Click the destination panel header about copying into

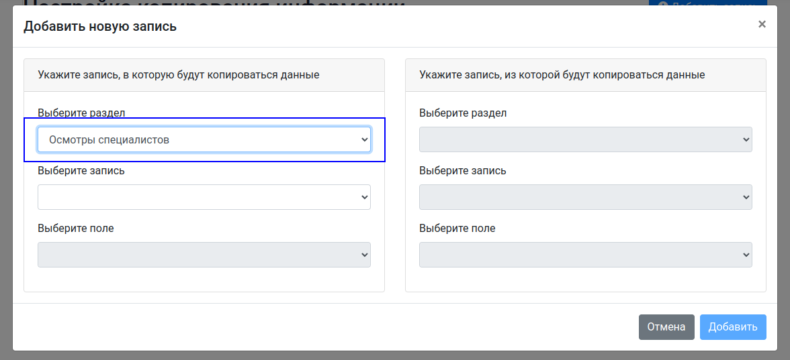pyautogui.click(x=179, y=75)
